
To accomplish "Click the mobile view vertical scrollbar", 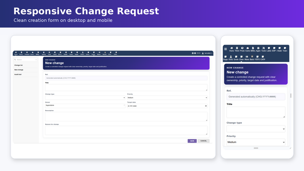I will (291, 96).
